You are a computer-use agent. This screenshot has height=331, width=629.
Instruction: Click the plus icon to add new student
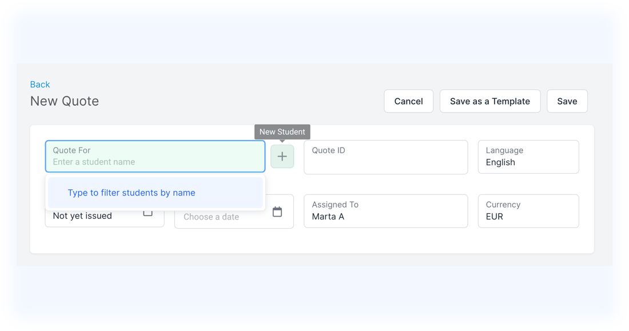tap(282, 157)
